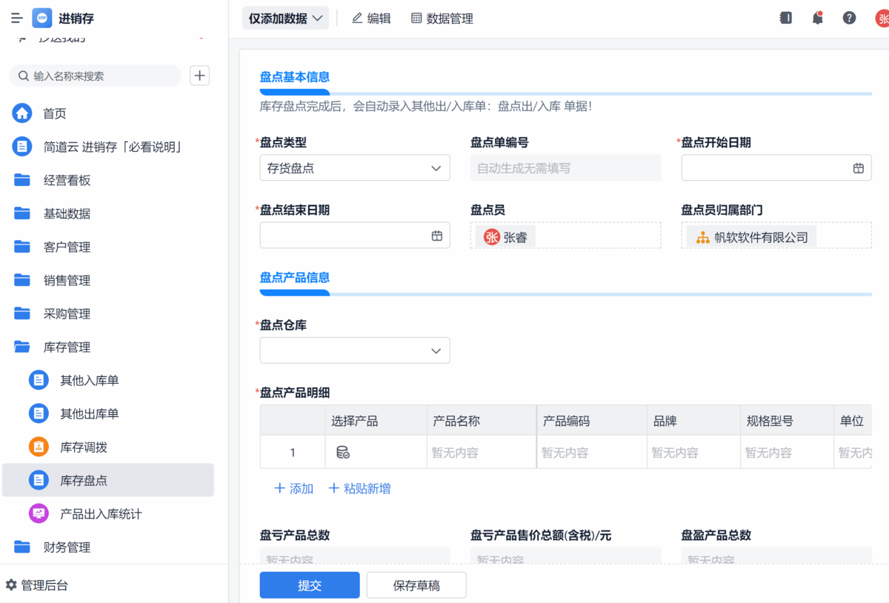The image size is (889, 603).
Task: Click the plus icon beside search box
Action: click(200, 76)
